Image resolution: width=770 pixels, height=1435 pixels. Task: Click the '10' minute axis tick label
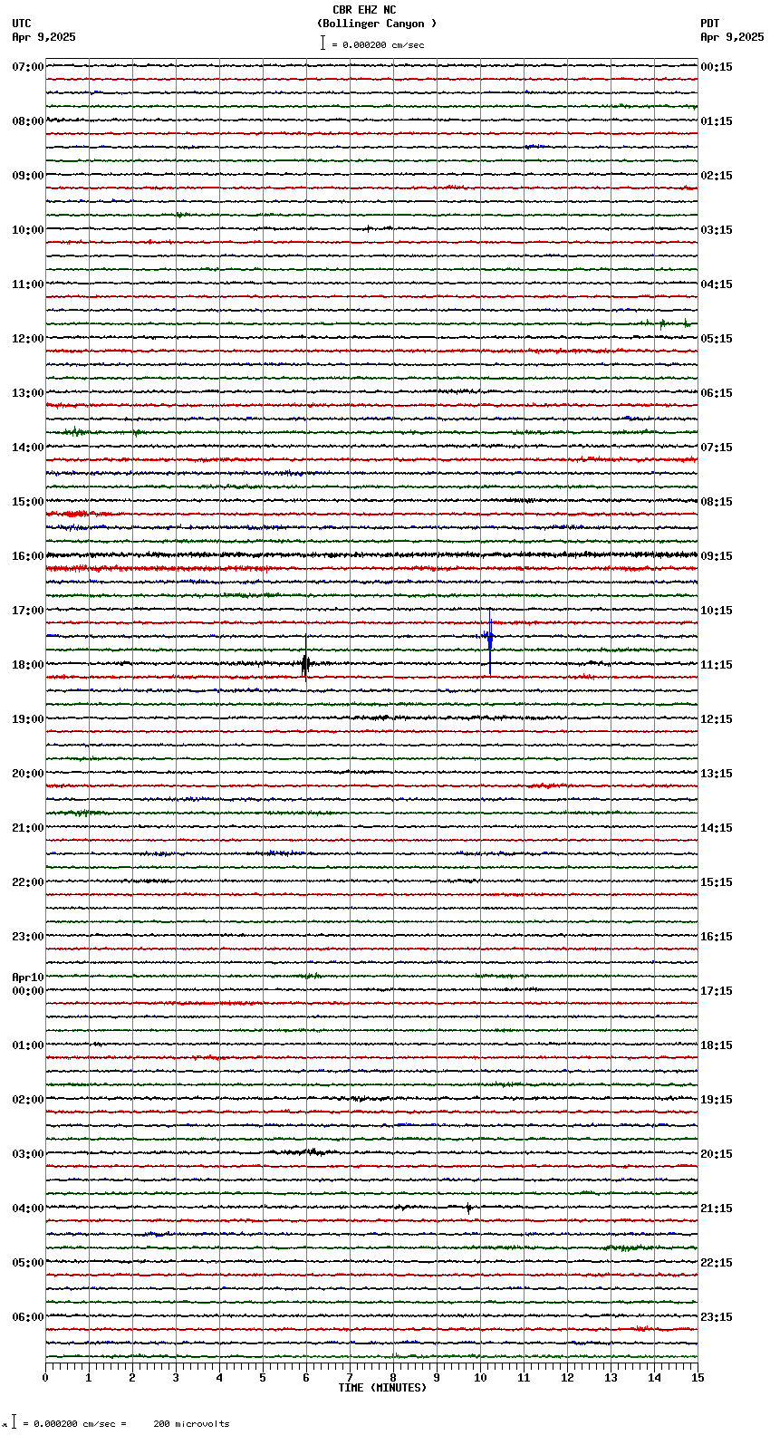pos(480,1378)
